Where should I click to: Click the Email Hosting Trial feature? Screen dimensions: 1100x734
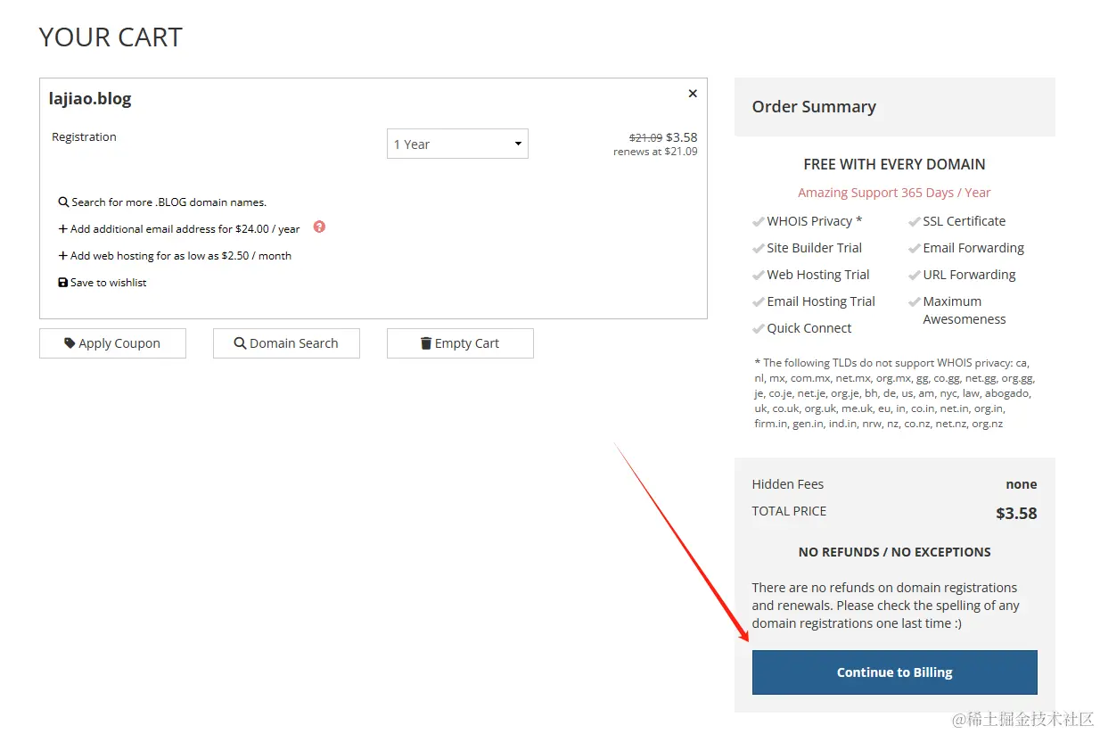click(x=821, y=301)
